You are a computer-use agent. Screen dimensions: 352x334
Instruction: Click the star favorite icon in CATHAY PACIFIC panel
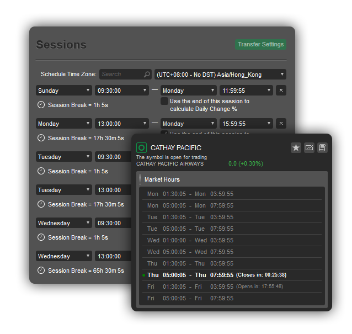pos(296,147)
